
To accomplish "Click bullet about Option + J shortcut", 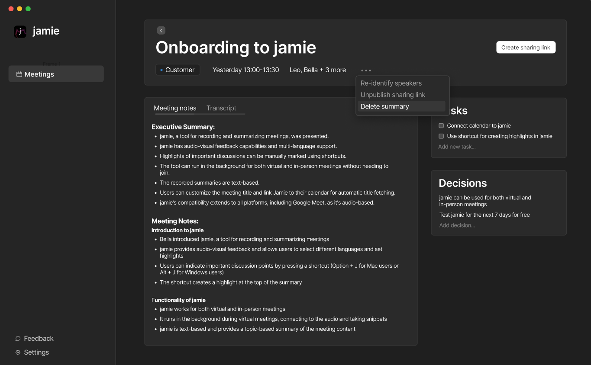I will pos(279,269).
